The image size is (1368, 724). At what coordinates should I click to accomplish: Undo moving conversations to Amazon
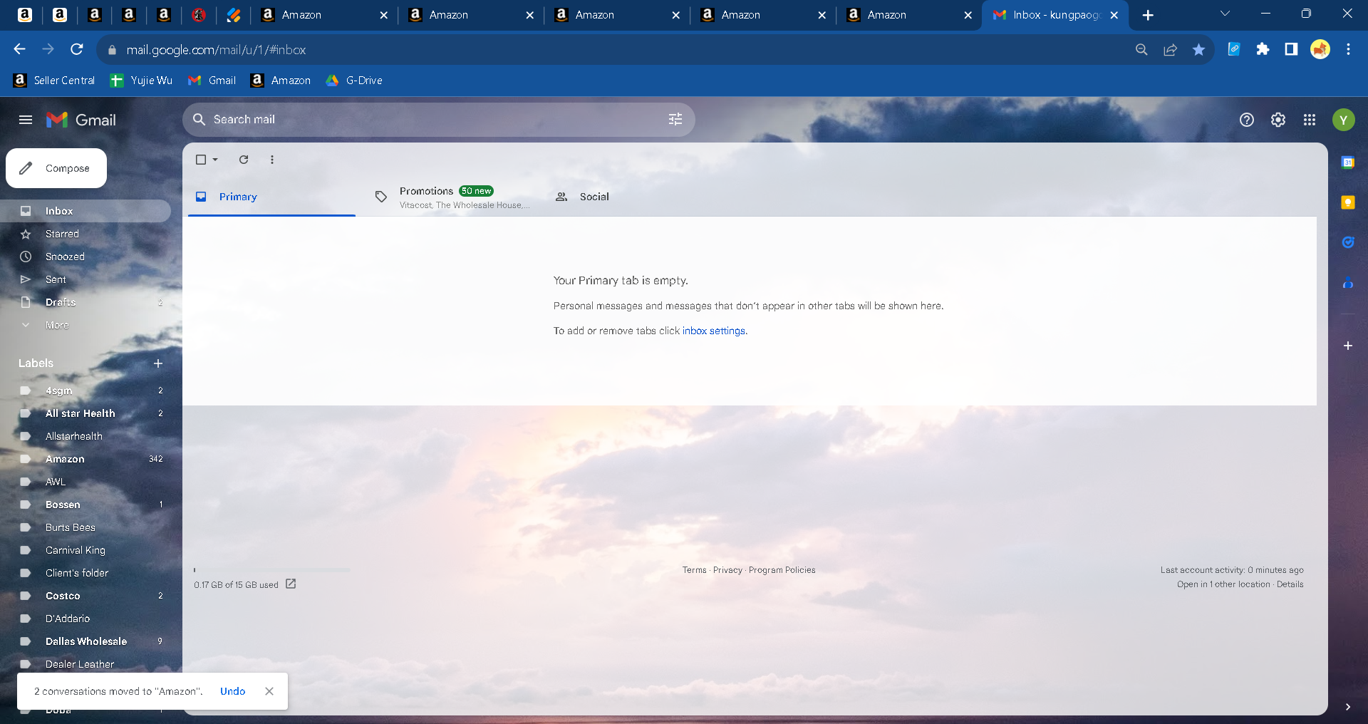point(232,691)
